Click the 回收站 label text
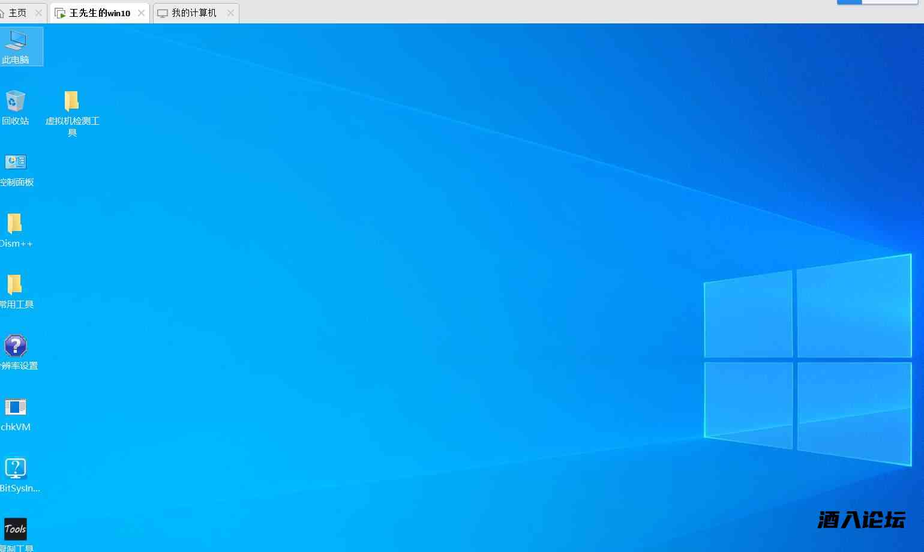This screenshot has height=552, width=924. [16, 121]
